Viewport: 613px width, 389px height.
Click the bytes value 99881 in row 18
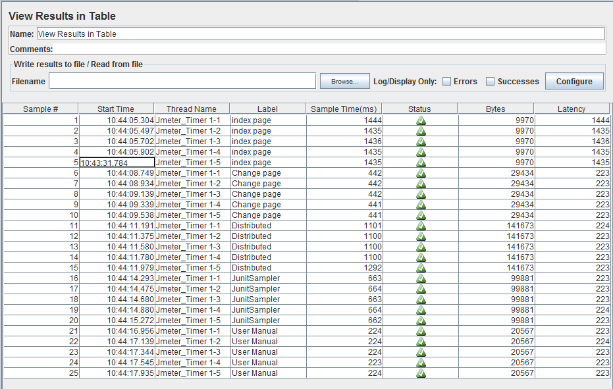click(x=496, y=300)
